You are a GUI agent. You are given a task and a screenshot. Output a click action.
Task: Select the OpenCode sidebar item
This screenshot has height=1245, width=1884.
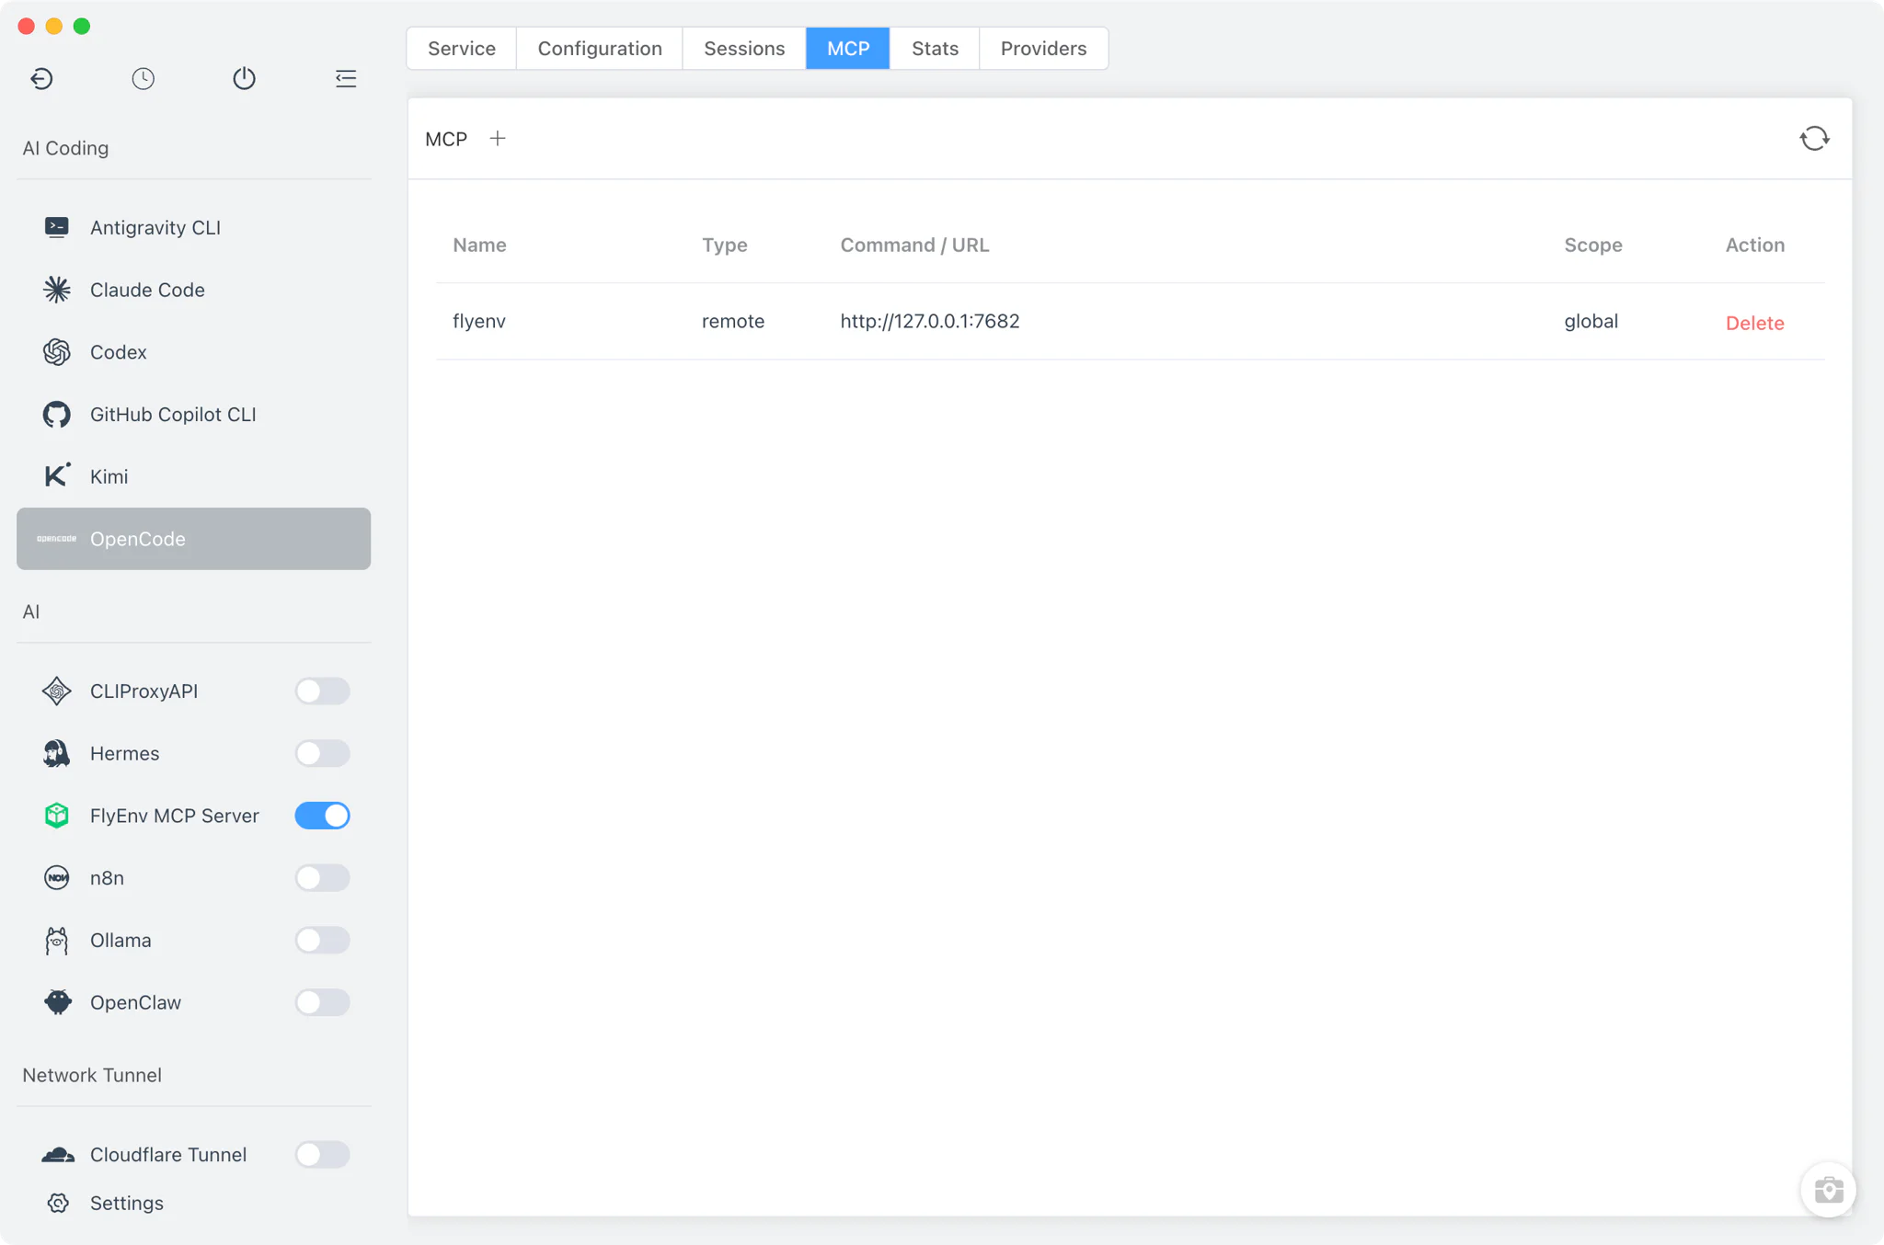click(x=193, y=539)
